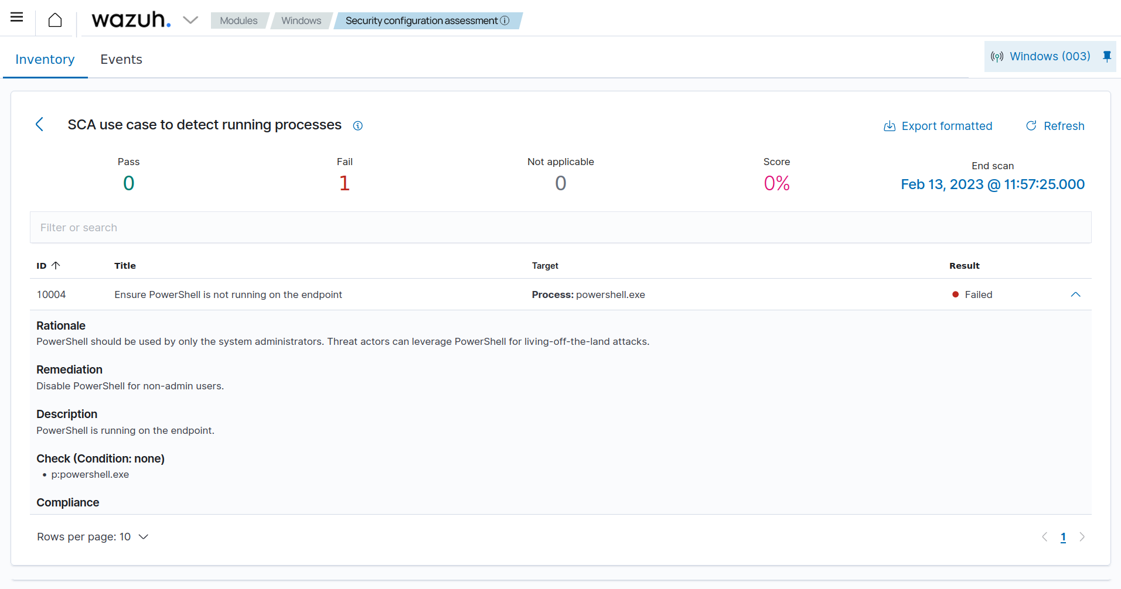The width and height of the screenshot is (1121, 589).
Task: Select page 1 in pagination
Action: tap(1063, 537)
